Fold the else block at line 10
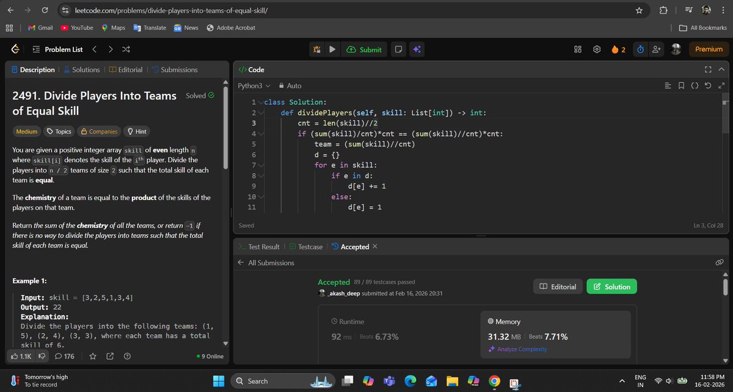Image resolution: width=733 pixels, height=392 pixels. pyautogui.click(x=261, y=197)
